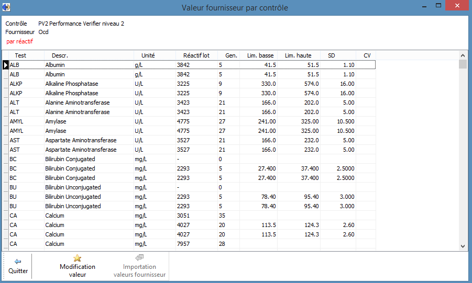
Task: Sort by the Test column header
Action: [20, 55]
